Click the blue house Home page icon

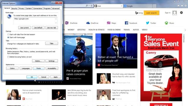9,16
